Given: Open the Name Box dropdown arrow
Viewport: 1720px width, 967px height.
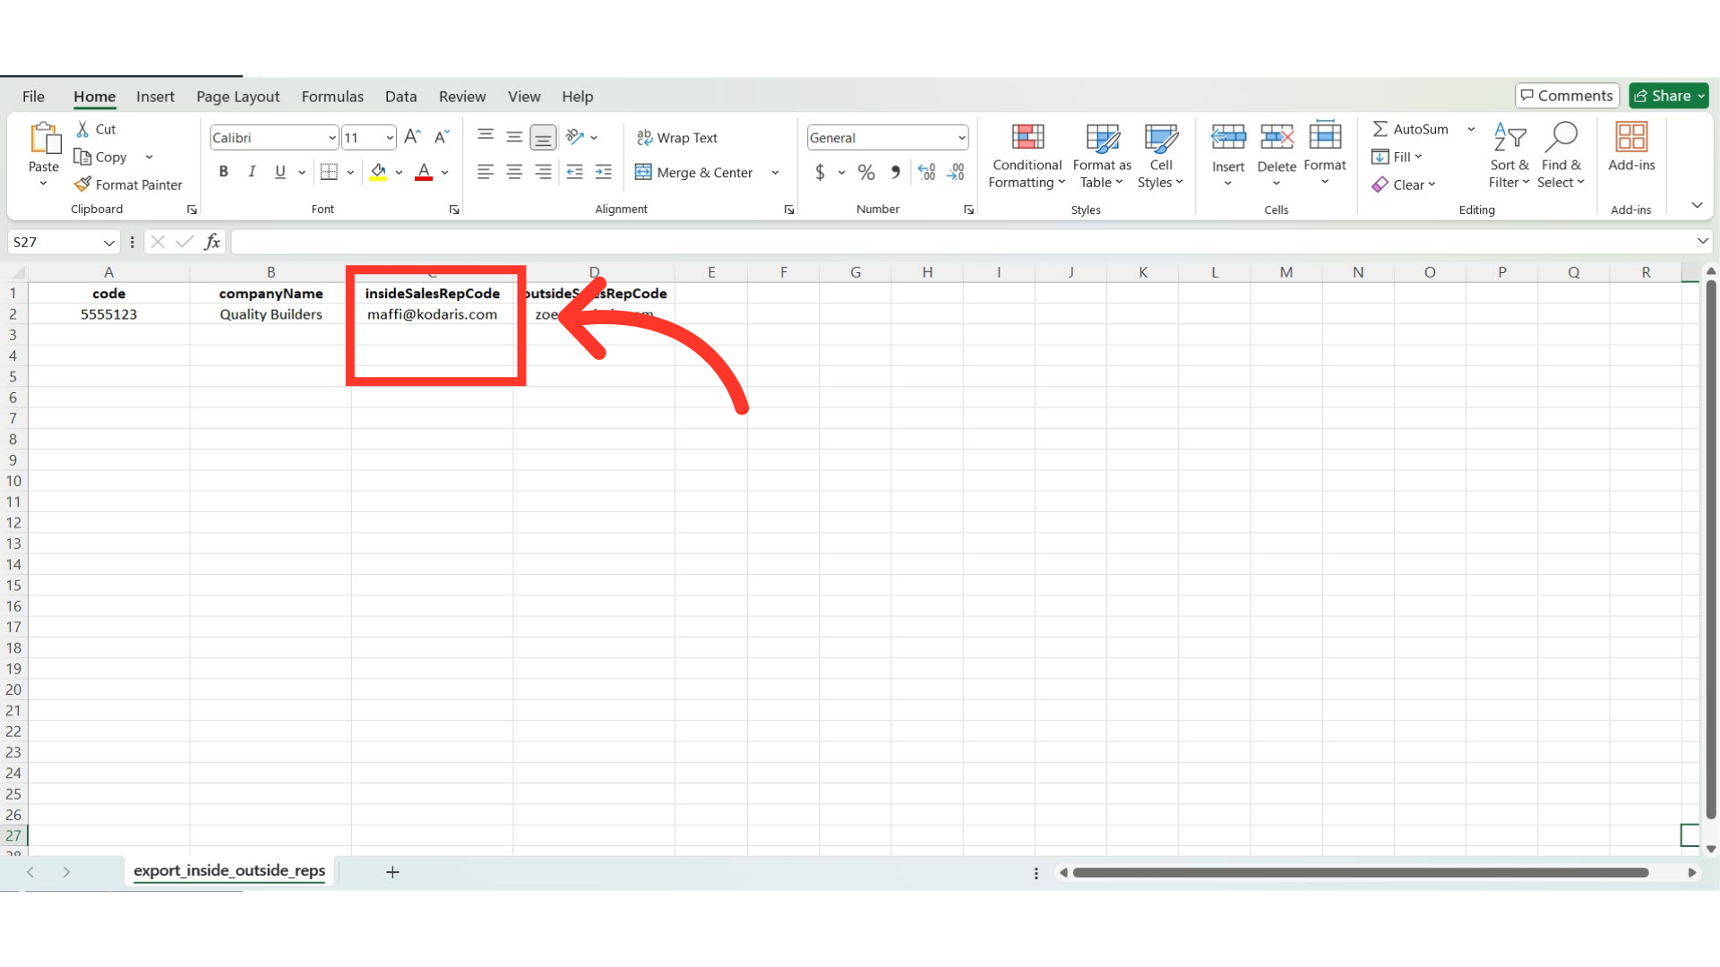Looking at the screenshot, I should [108, 243].
